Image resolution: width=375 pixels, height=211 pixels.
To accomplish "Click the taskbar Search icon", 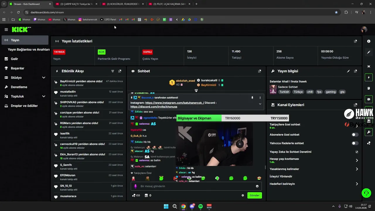I will click(175, 206).
